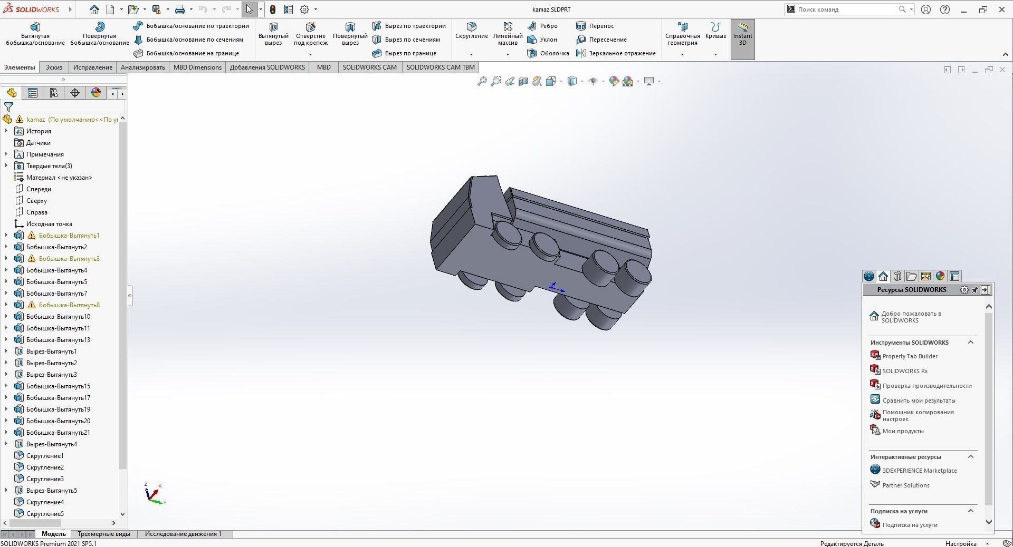The image size is (1013, 547).
Task: Apply Скругление fillet tool
Action: pos(472,31)
